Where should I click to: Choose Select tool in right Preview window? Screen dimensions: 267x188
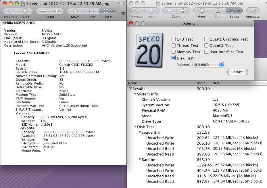pyautogui.click(x=233, y=11)
